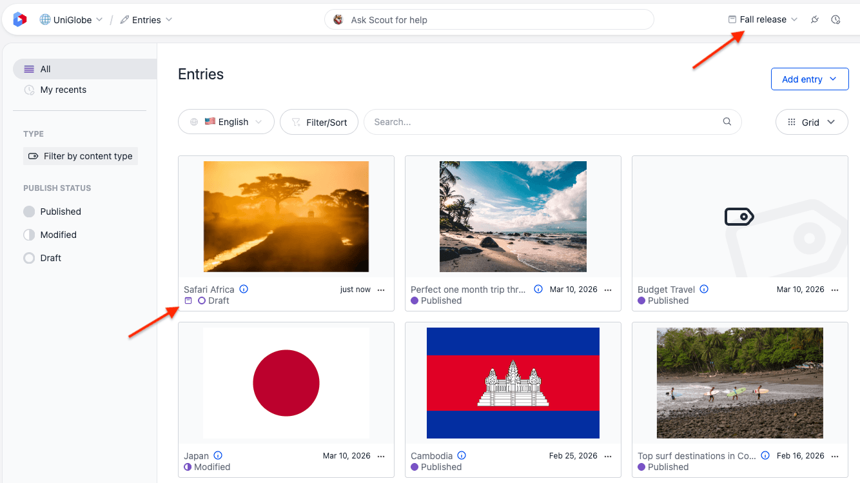
Task: Click the Feb 25, 2026 date
Action: click(x=573, y=455)
